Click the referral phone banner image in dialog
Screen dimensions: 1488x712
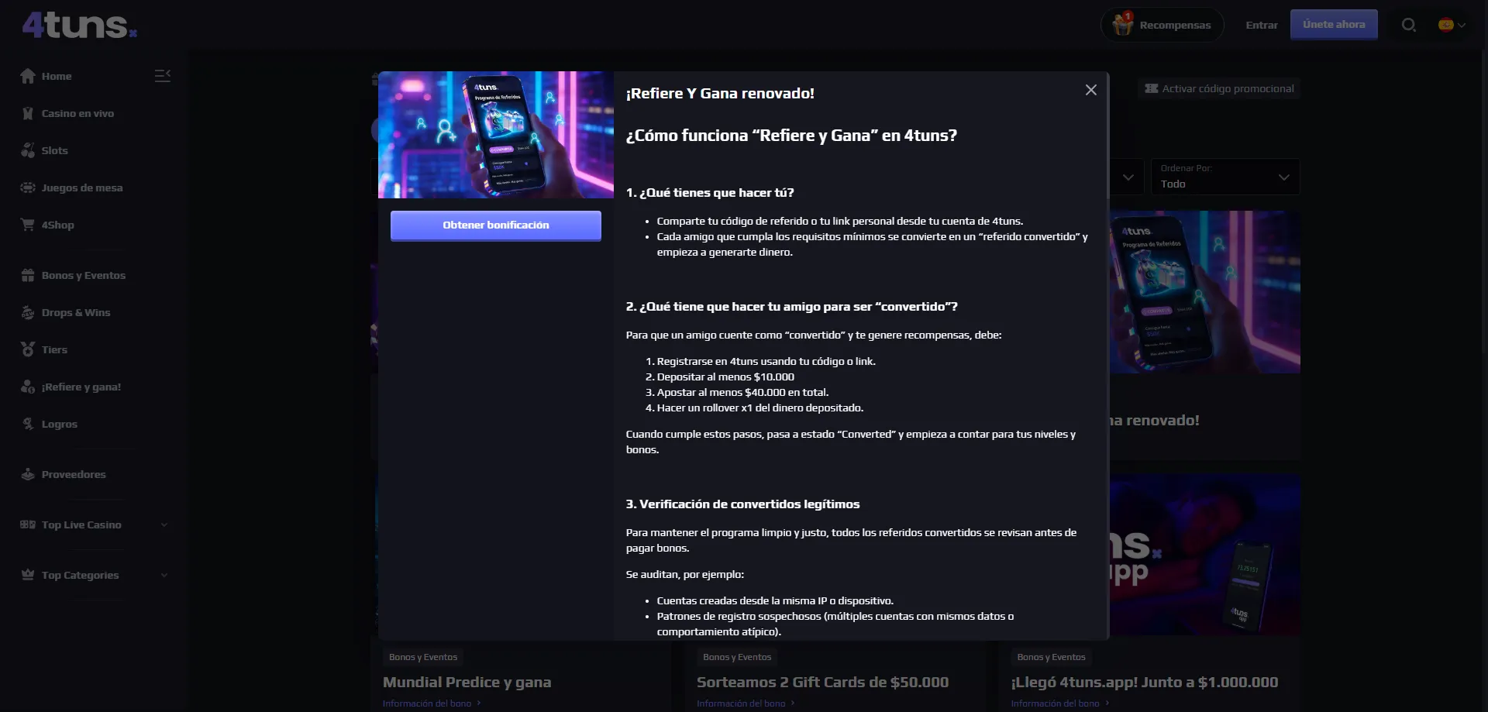[x=496, y=135]
